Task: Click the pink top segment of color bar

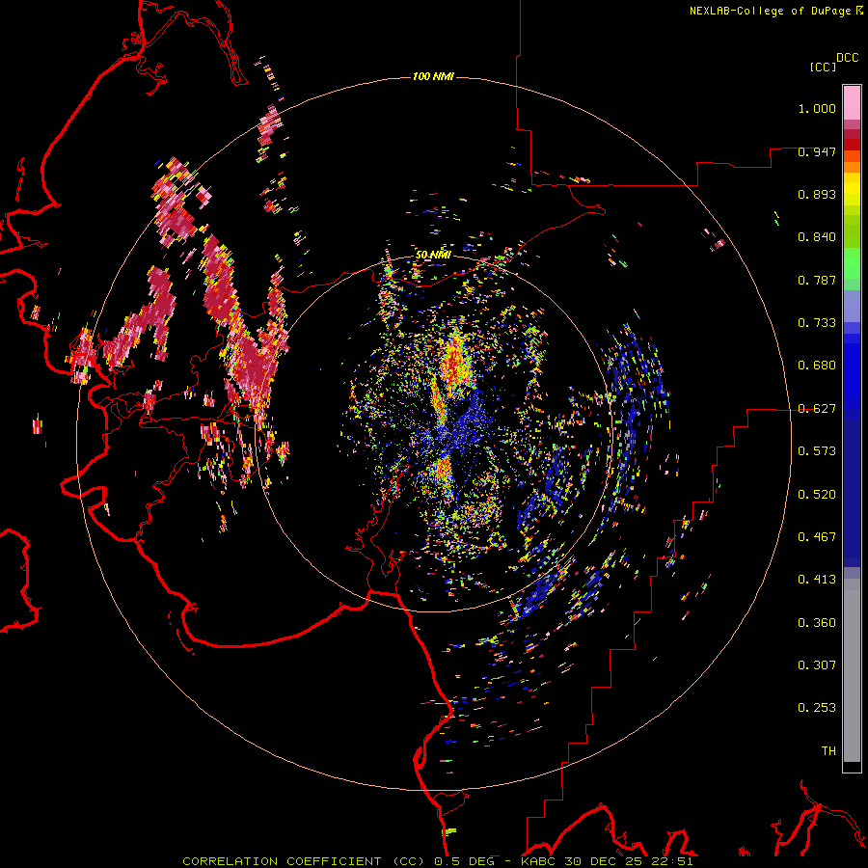Action: point(852,102)
